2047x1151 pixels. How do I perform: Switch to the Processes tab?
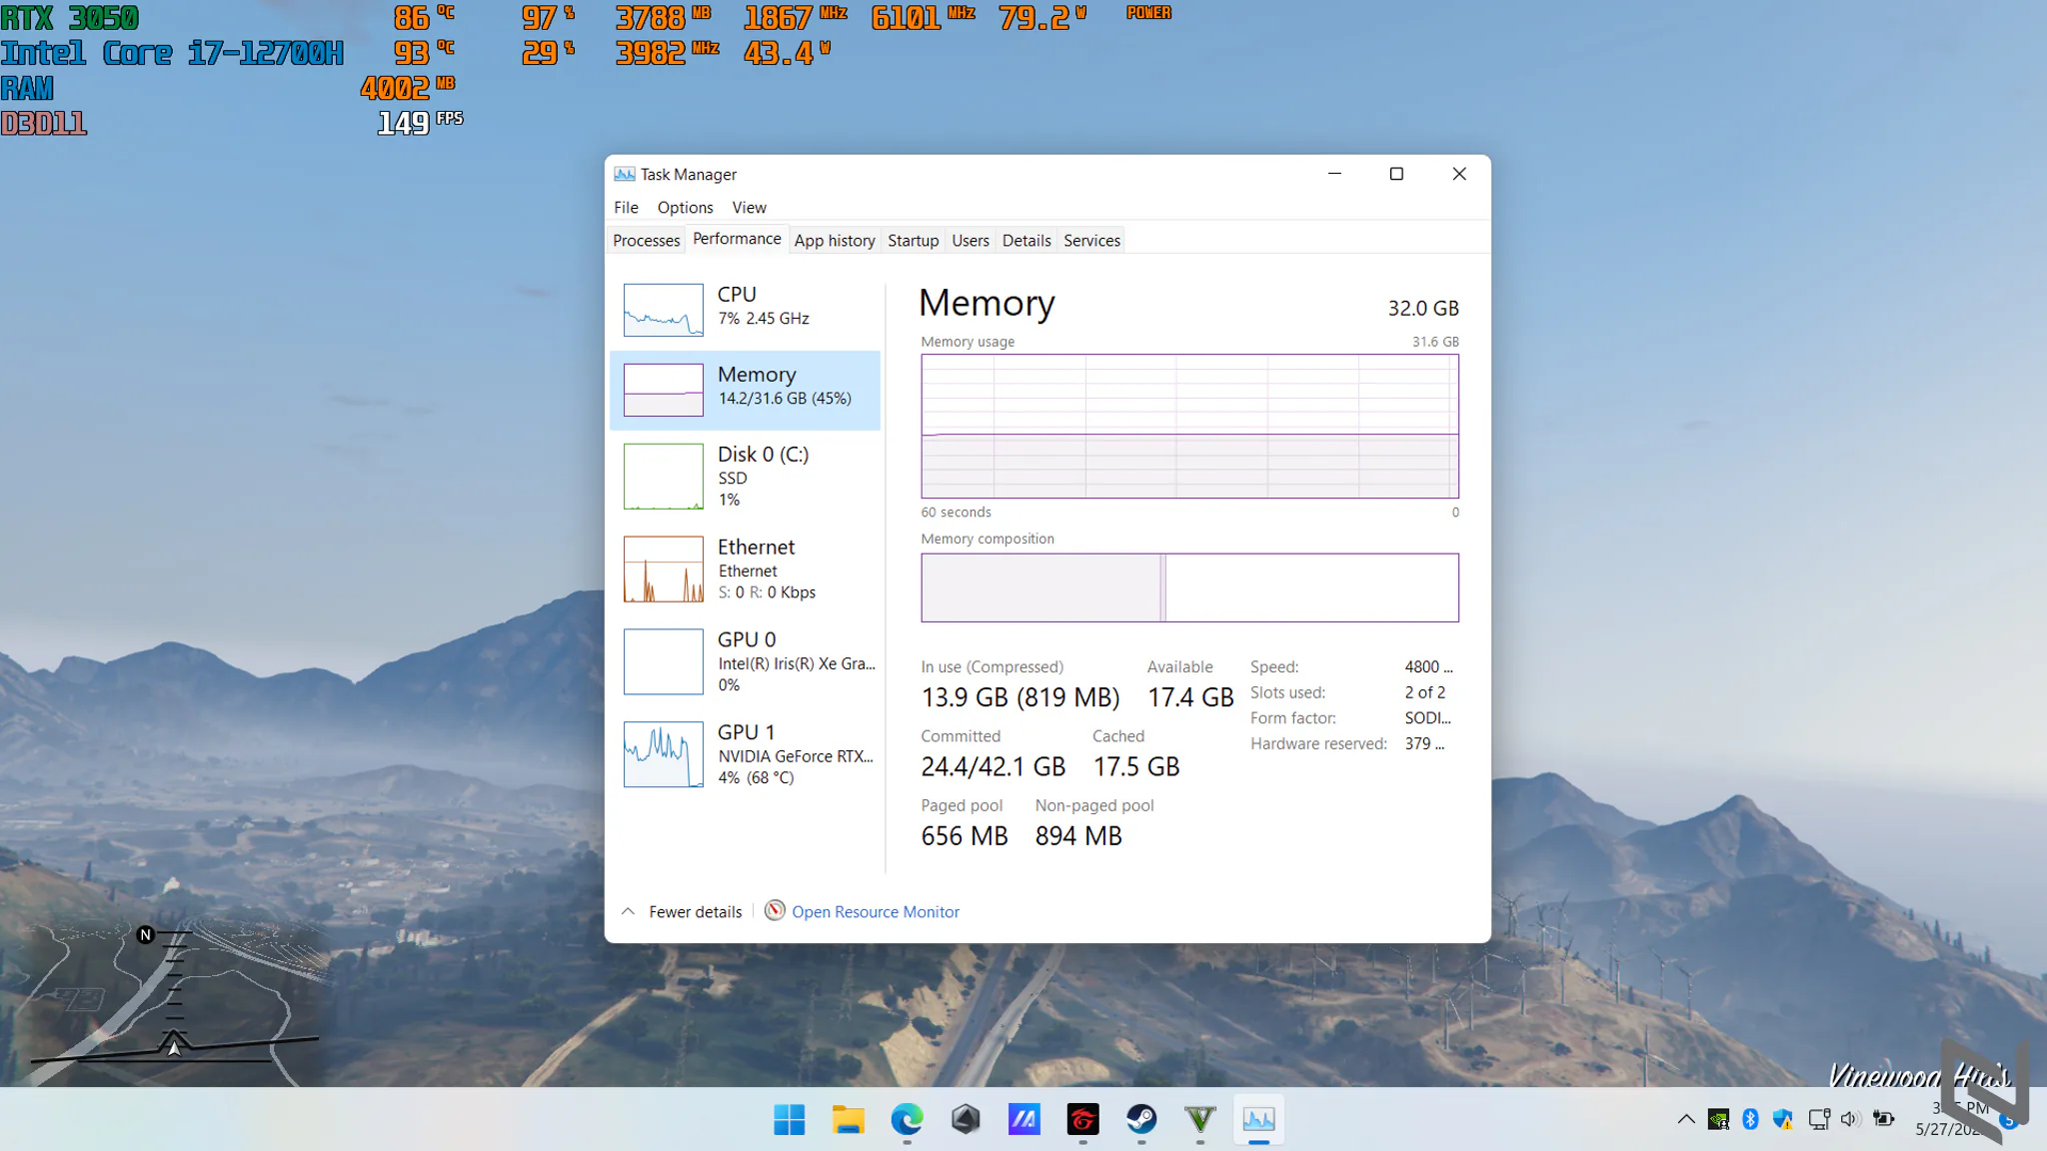point(646,240)
